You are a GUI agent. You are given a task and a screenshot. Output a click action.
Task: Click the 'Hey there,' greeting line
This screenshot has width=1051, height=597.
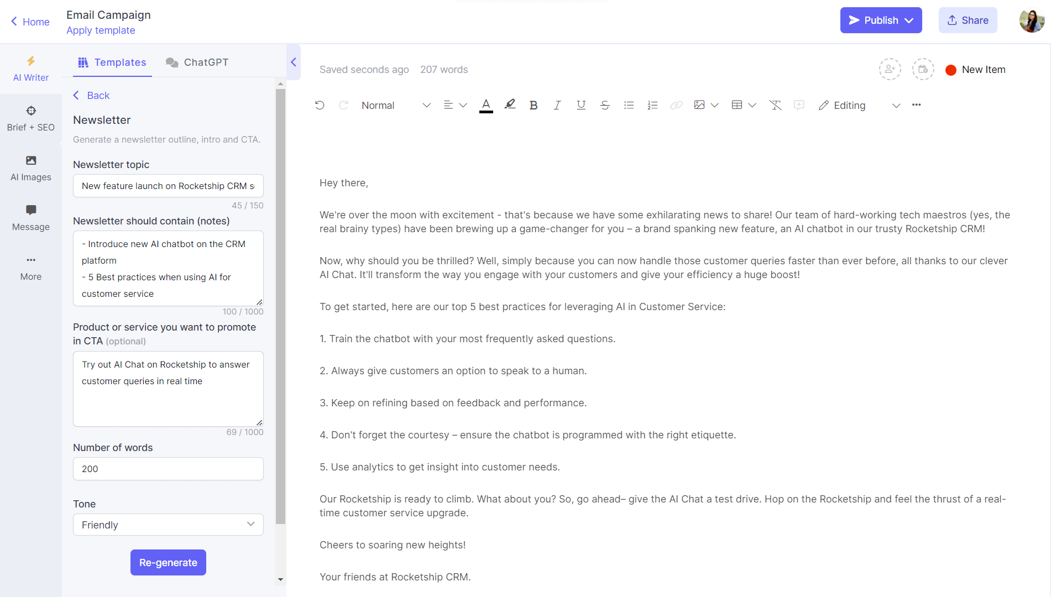pyautogui.click(x=344, y=183)
